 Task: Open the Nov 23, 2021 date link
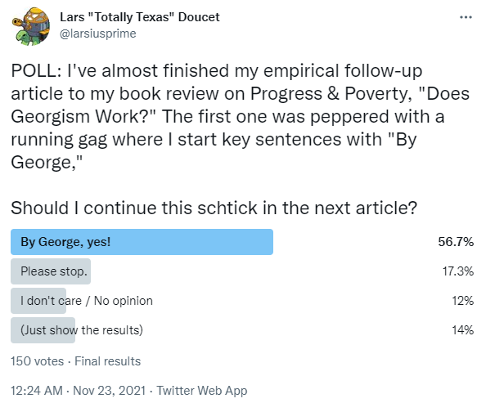(109, 391)
